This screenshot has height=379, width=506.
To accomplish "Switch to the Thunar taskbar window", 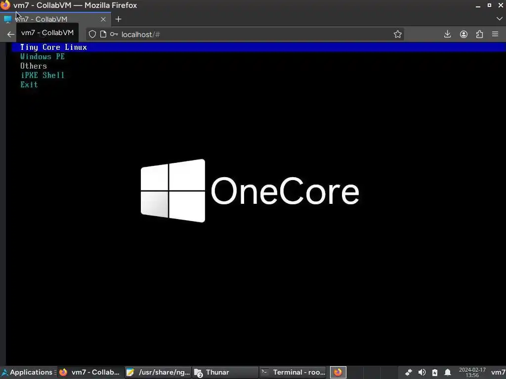I will pyautogui.click(x=225, y=372).
